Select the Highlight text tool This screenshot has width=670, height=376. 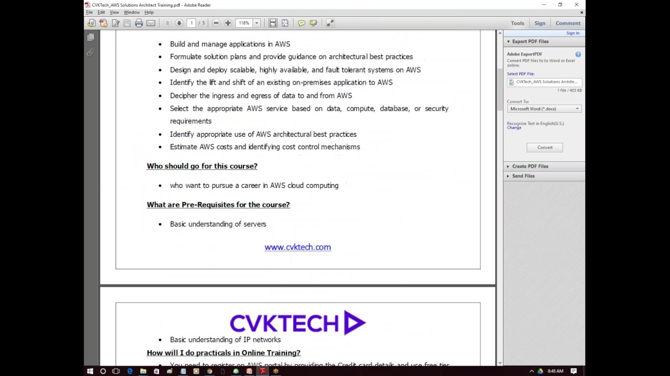tap(314, 23)
